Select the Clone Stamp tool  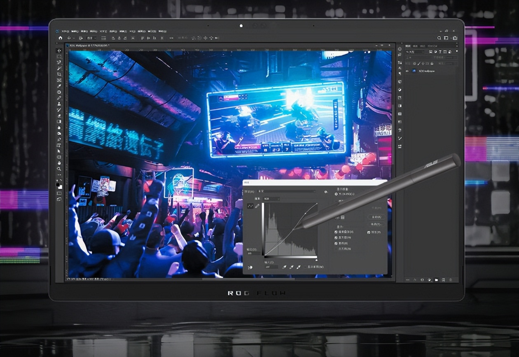(59, 104)
